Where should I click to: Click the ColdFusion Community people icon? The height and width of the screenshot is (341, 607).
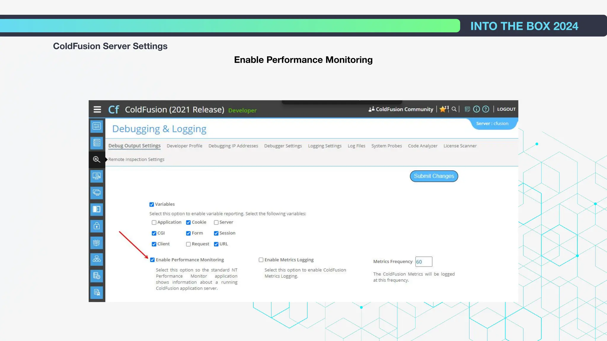click(371, 109)
